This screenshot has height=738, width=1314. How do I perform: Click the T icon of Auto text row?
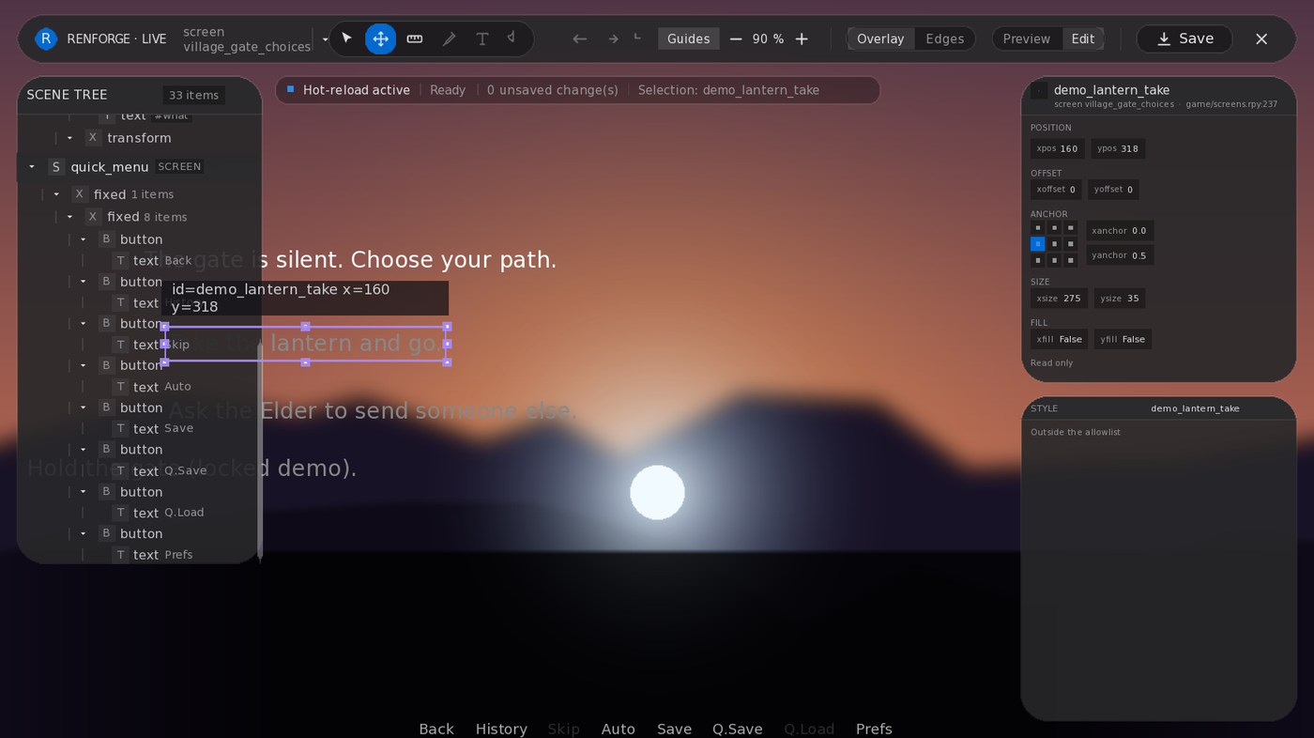pos(121,387)
